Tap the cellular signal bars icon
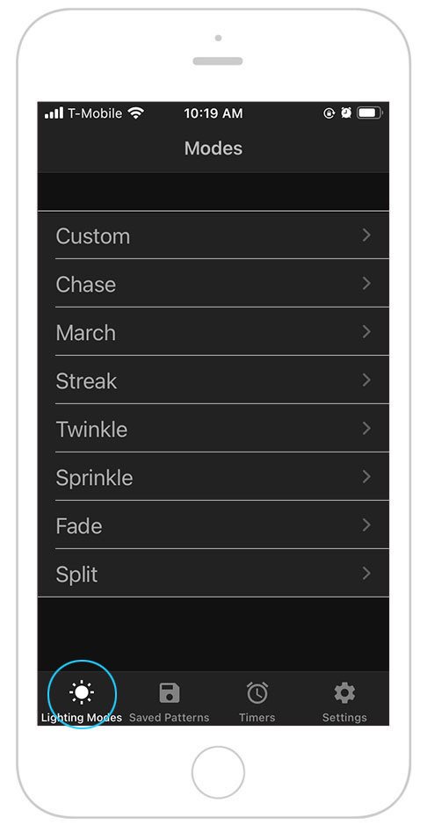Image resolution: width=427 pixels, height=825 pixels. 54,113
